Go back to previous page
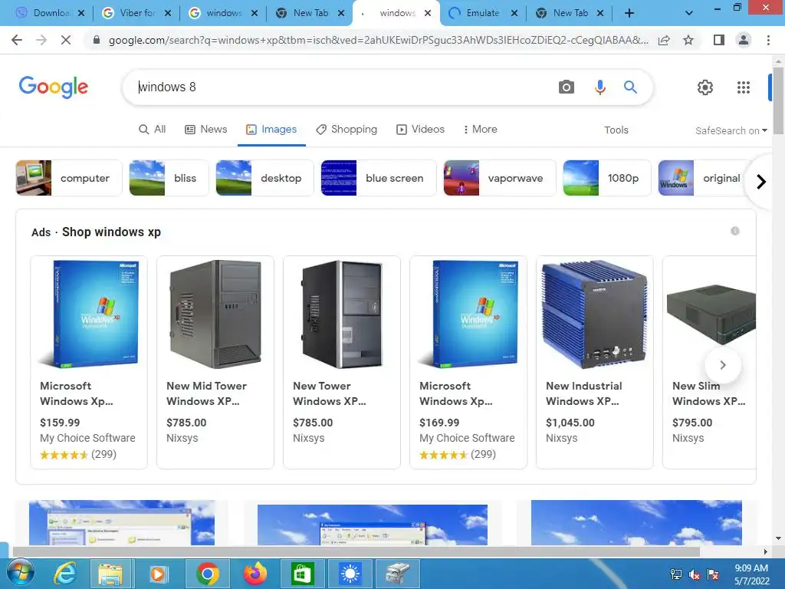The height and width of the screenshot is (589, 785). 17,40
